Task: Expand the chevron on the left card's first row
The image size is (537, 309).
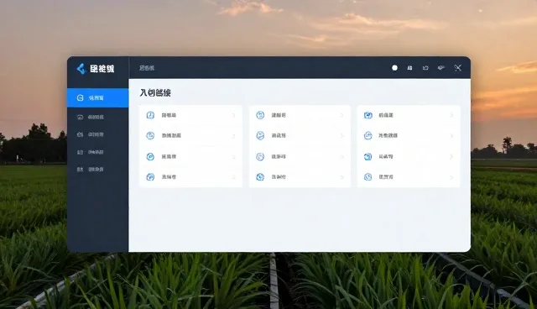Action: coord(234,115)
